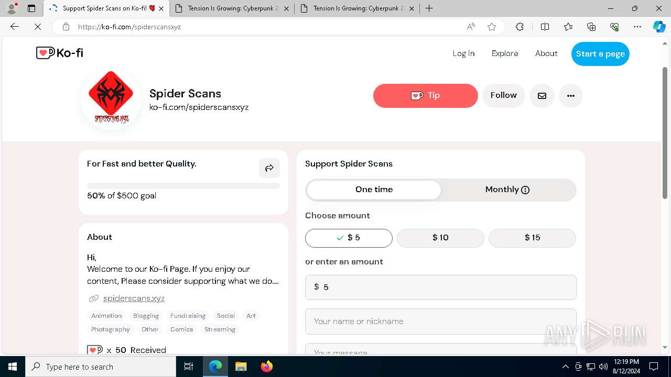Send a message via envelope icon
This screenshot has height=377, width=671.
tap(542, 96)
